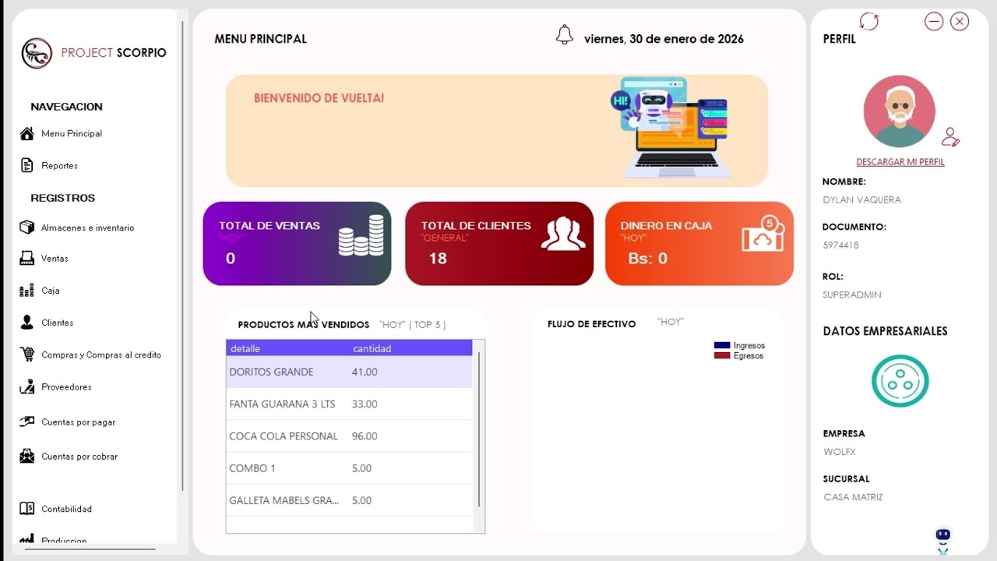
Task: Click the Project Scorpio scorpion logo
Action: click(x=37, y=53)
